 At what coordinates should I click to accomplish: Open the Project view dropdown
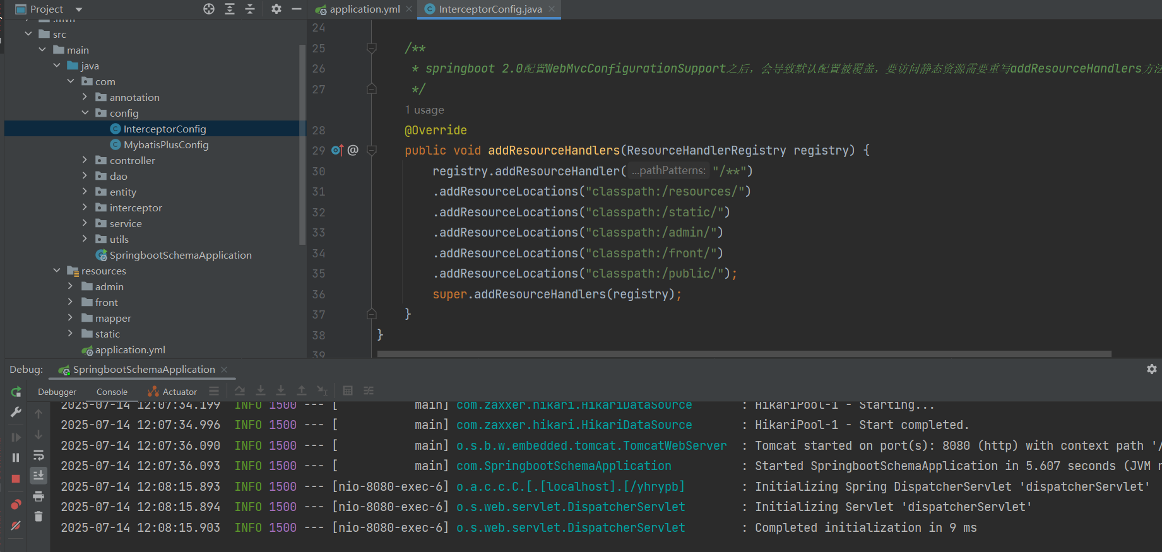pos(79,9)
